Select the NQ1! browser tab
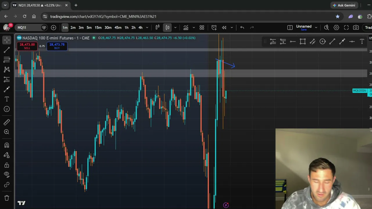 [40, 5]
